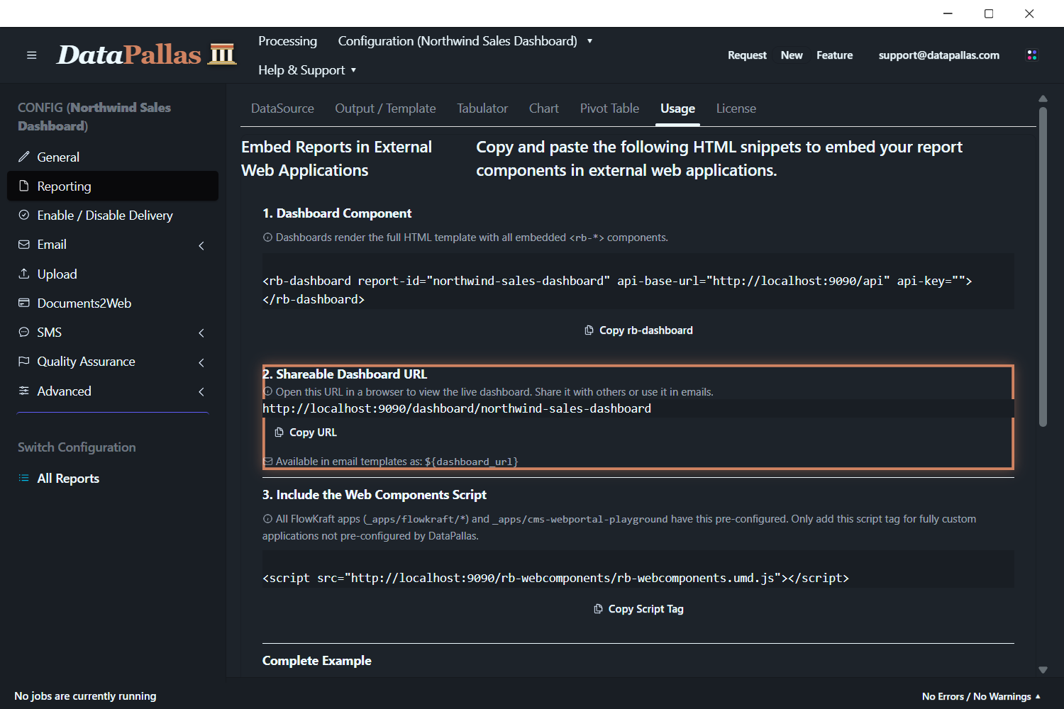Click the Copy URL button

tap(306, 432)
